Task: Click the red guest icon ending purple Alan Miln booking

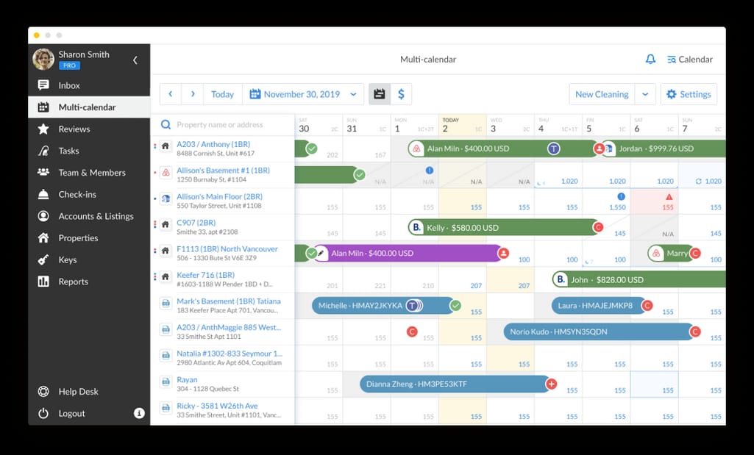Action: (503, 253)
